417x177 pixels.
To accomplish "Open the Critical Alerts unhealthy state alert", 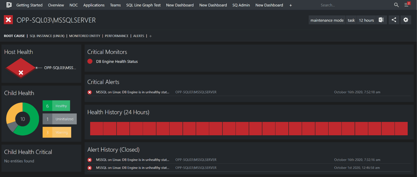I will point(132,92).
